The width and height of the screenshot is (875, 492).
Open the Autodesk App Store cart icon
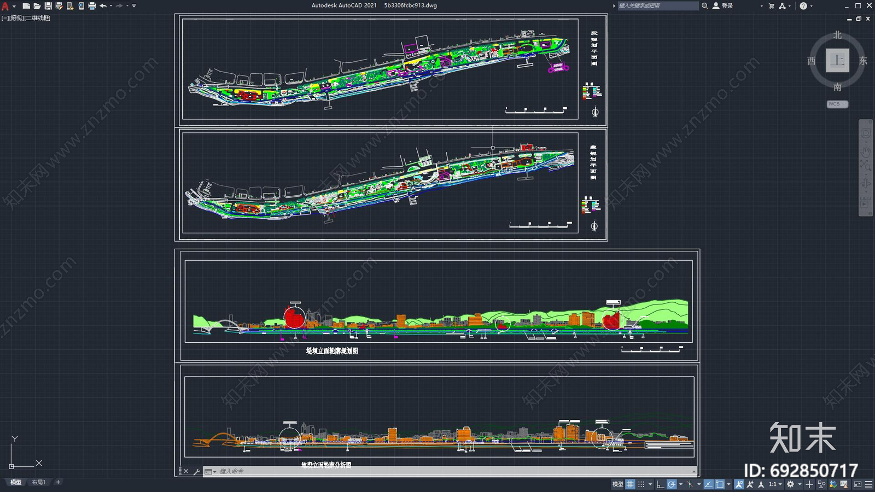point(771,5)
